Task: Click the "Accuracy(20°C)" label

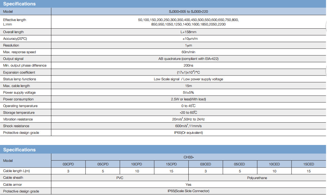Action: click(15, 39)
